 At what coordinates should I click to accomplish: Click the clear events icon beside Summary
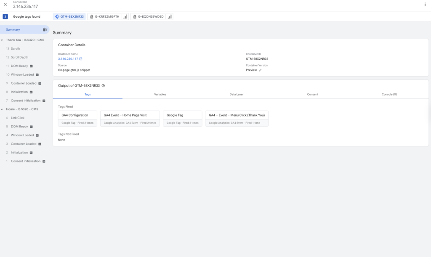45,29
